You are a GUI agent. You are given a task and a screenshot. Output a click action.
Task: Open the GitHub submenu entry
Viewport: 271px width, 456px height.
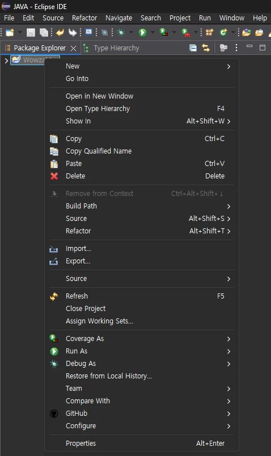click(x=142, y=414)
